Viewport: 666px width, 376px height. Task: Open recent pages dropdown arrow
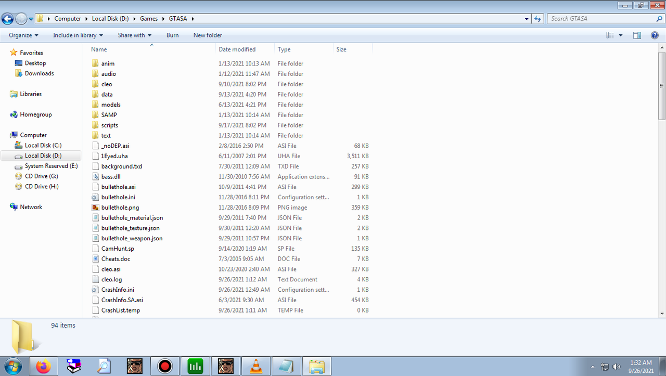pyautogui.click(x=31, y=19)
